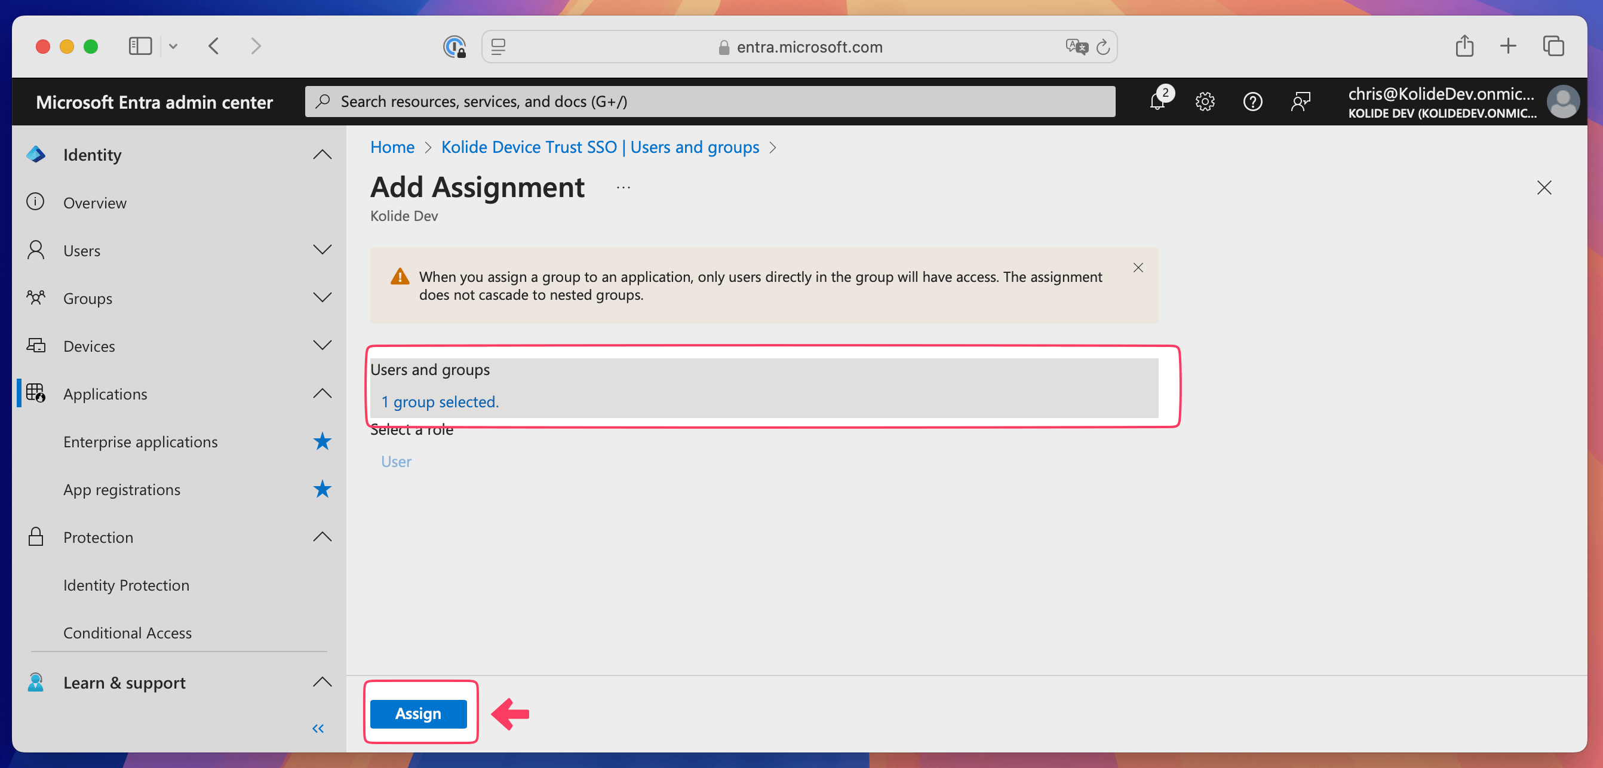Click the '1 group selected.' link
1603x768 pixels.
click(x=440, y=402)
